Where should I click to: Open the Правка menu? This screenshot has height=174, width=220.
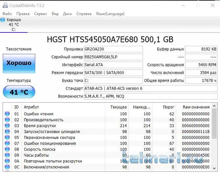[23, 14]
